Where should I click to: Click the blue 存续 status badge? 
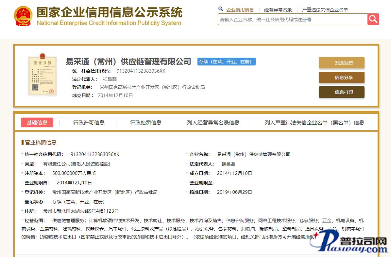tap(226, 62)
